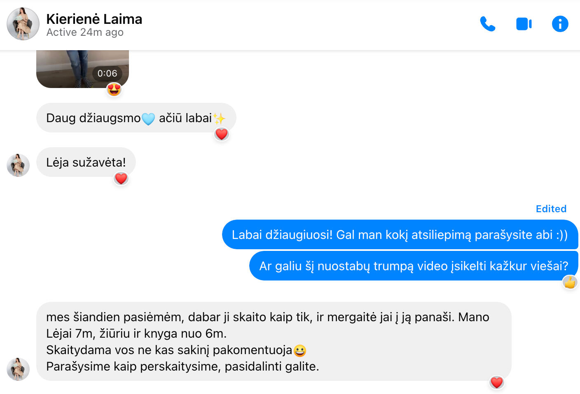Select the 'mes šiandien pasiėmėm' message bubble
This screenshot has width=580, height=394.
tap(274, 341)
